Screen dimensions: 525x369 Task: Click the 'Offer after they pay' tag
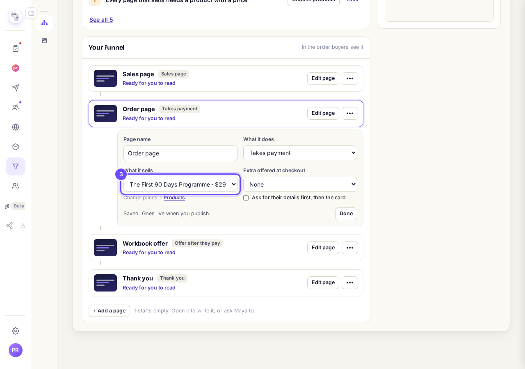(197, 243)
